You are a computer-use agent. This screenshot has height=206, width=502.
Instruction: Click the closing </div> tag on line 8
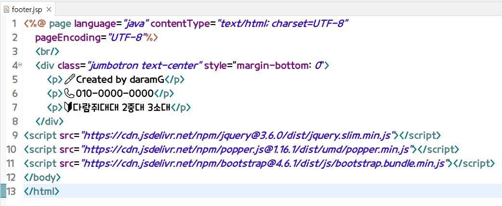(49, 122)
